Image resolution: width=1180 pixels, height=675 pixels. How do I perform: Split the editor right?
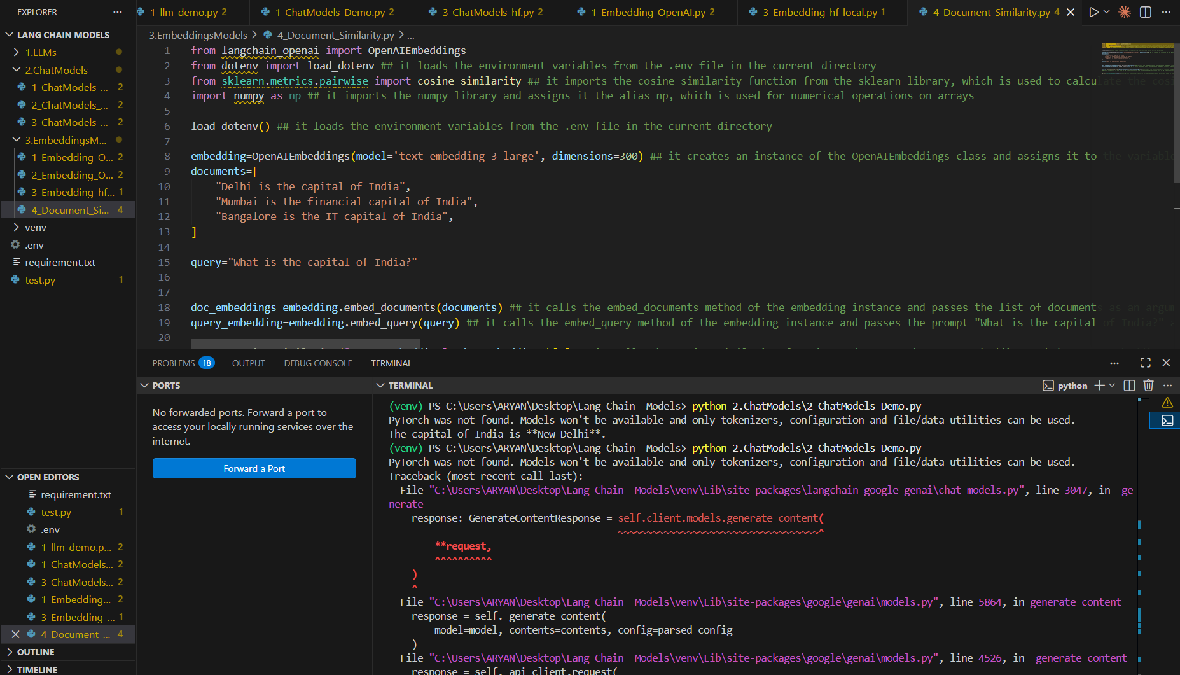pyautogui.click(x=1146, y=12)
